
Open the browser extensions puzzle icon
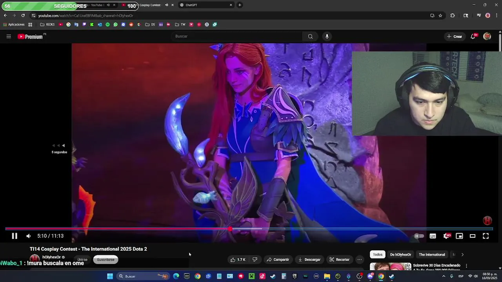point(453,16)
